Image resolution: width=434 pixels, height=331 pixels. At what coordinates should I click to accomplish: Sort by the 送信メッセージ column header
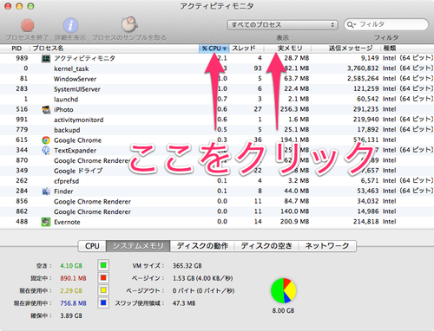tap(346, 49)
